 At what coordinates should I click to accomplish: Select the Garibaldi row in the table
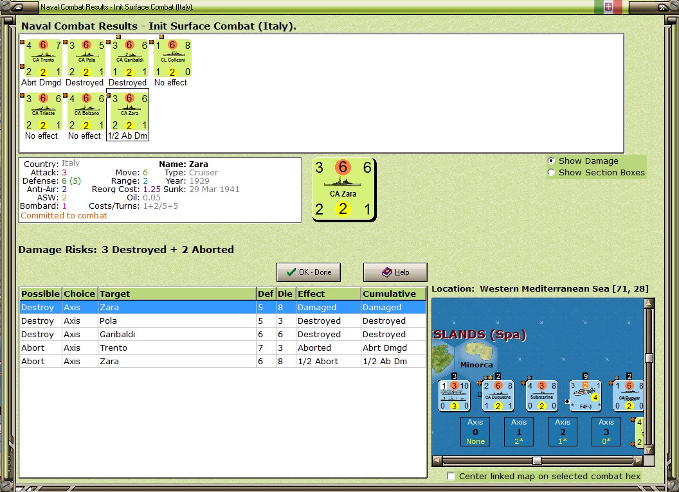[223, 334]
